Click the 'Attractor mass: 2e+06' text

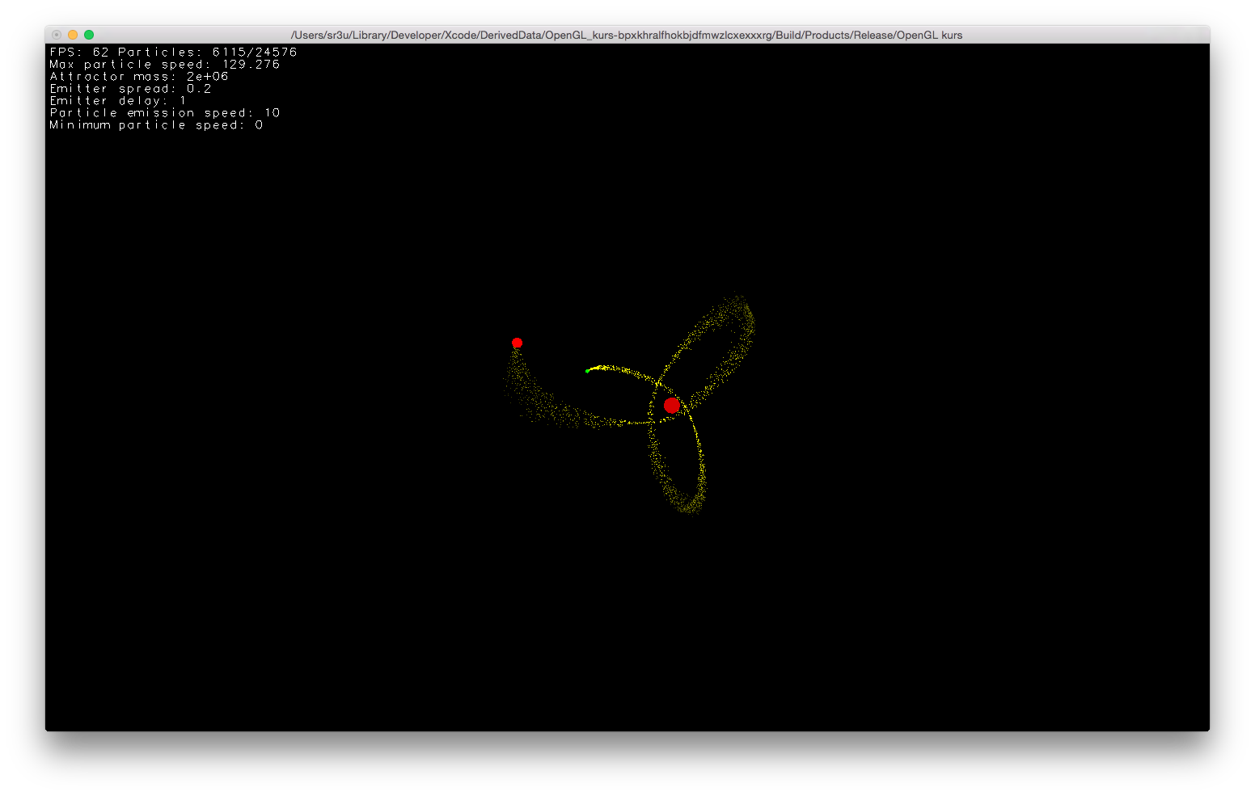click(139, 76)
